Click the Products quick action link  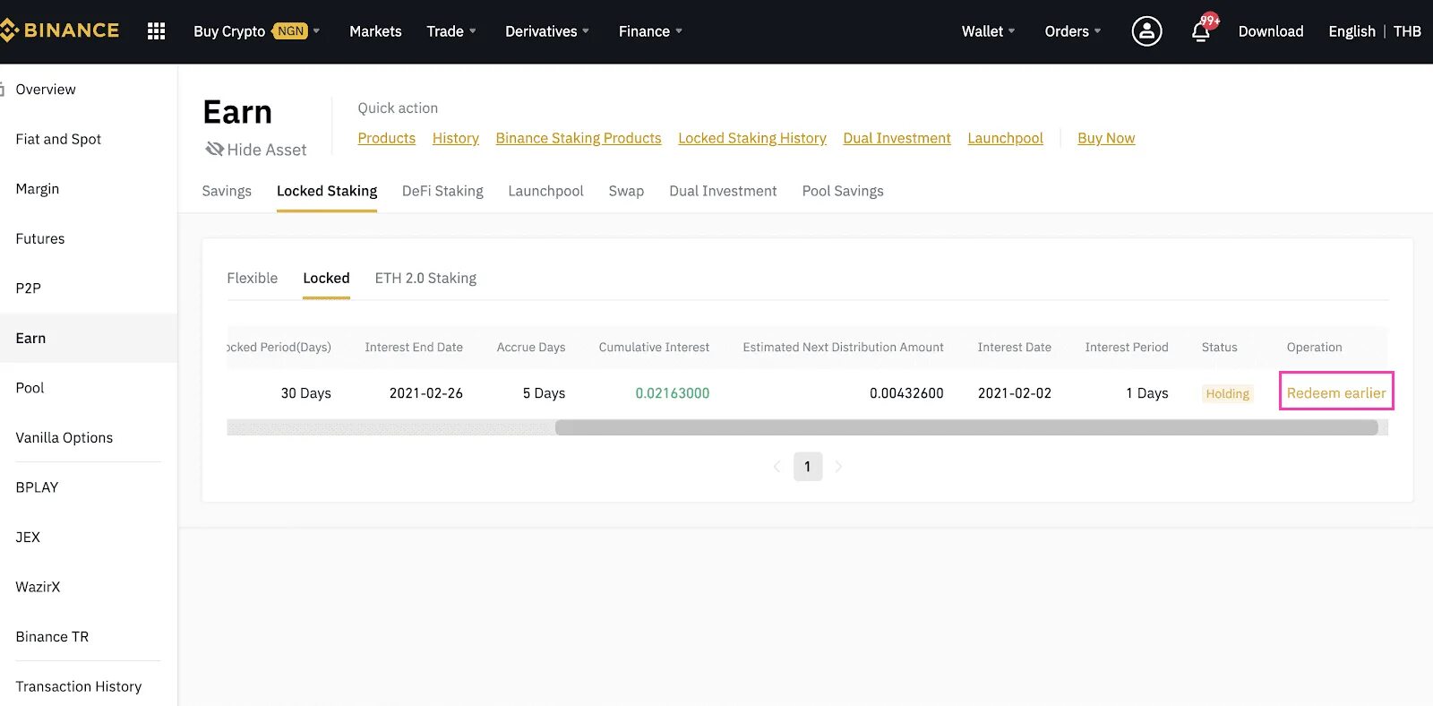pyautogui.click(x=387, y=138)
